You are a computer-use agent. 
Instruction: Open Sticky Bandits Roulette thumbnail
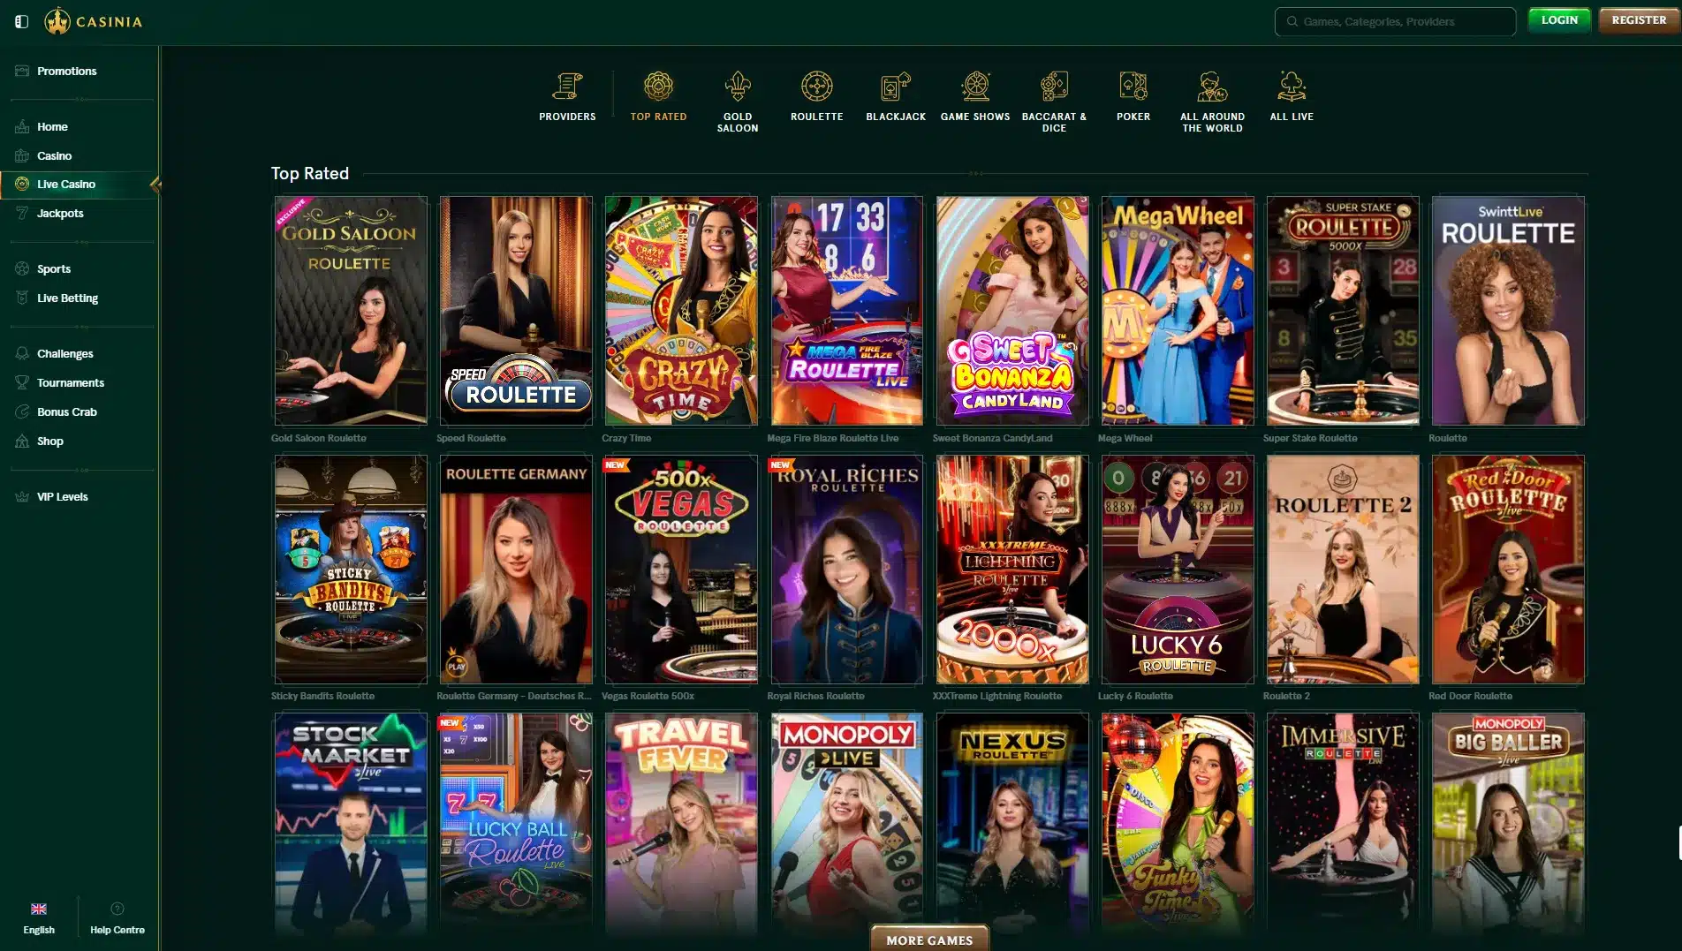[351, 570]
